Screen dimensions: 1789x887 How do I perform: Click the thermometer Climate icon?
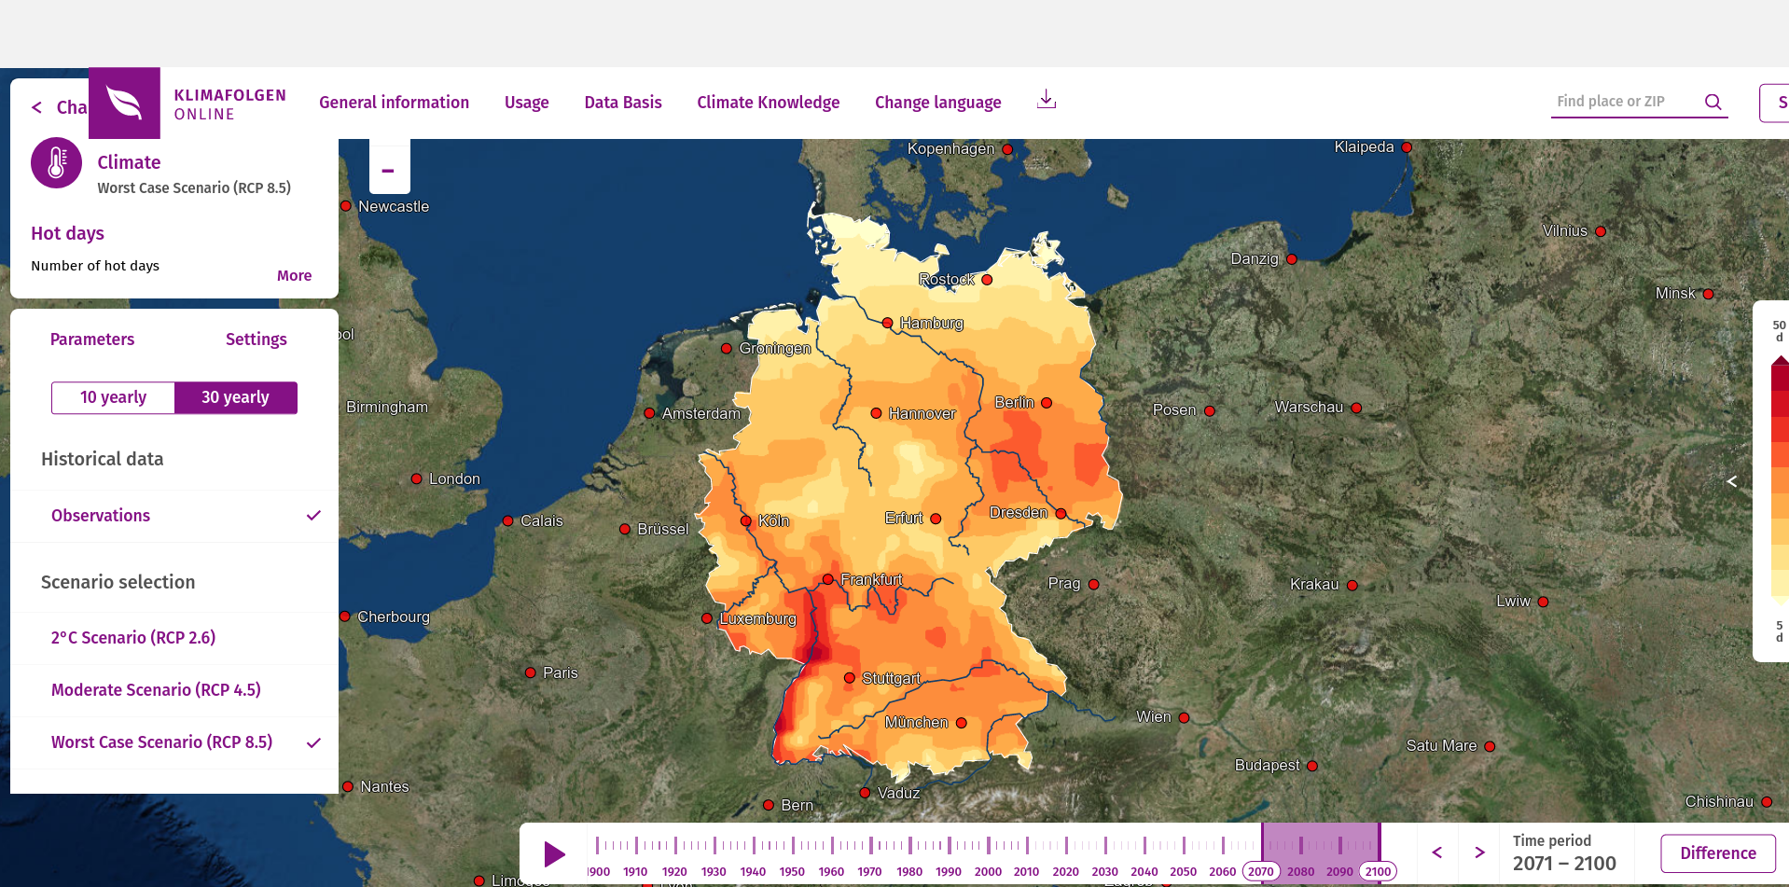point(57,162)
